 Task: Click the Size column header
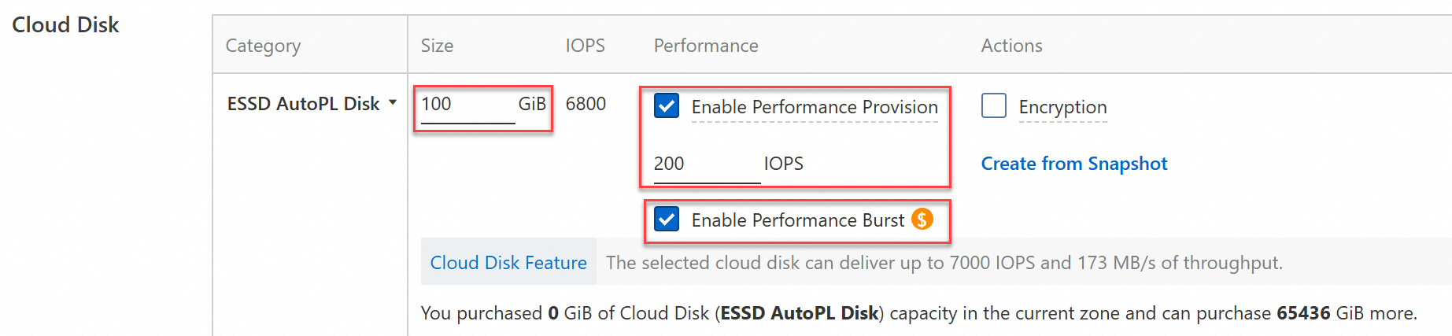pyautogui.click(x=437, y=46)
